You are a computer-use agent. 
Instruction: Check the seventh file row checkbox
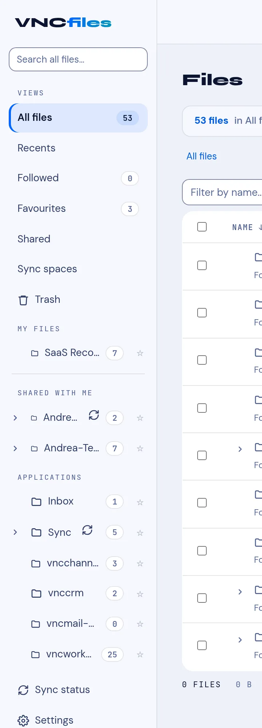coord(202,551)
